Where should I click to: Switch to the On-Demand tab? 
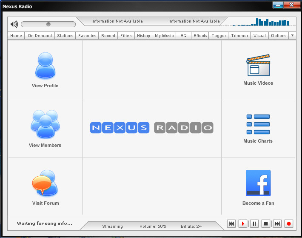click(40, 36)
